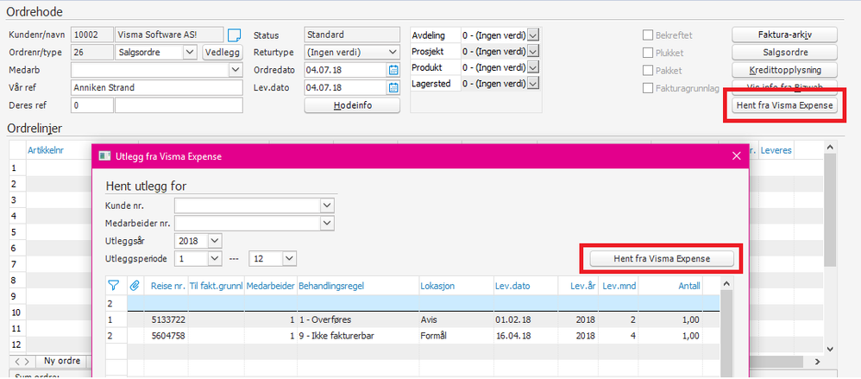Tick the Plukket checkbox

pos(648,54)
